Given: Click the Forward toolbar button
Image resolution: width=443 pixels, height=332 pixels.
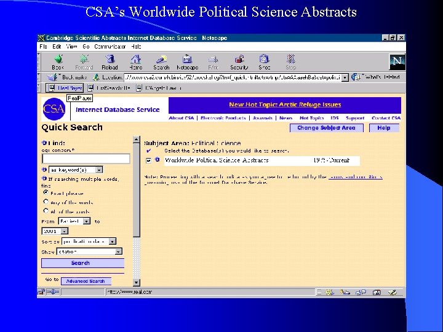Looking at the screenshot, I should tap(84, 62).
